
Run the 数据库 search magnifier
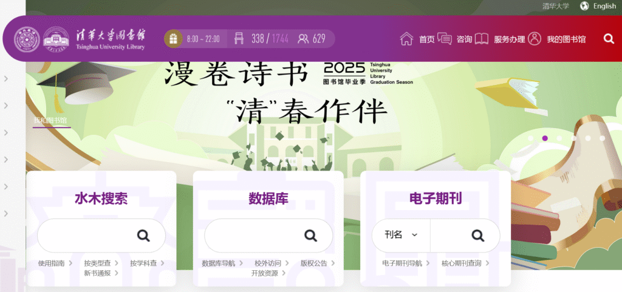click(x=310, y=236)
